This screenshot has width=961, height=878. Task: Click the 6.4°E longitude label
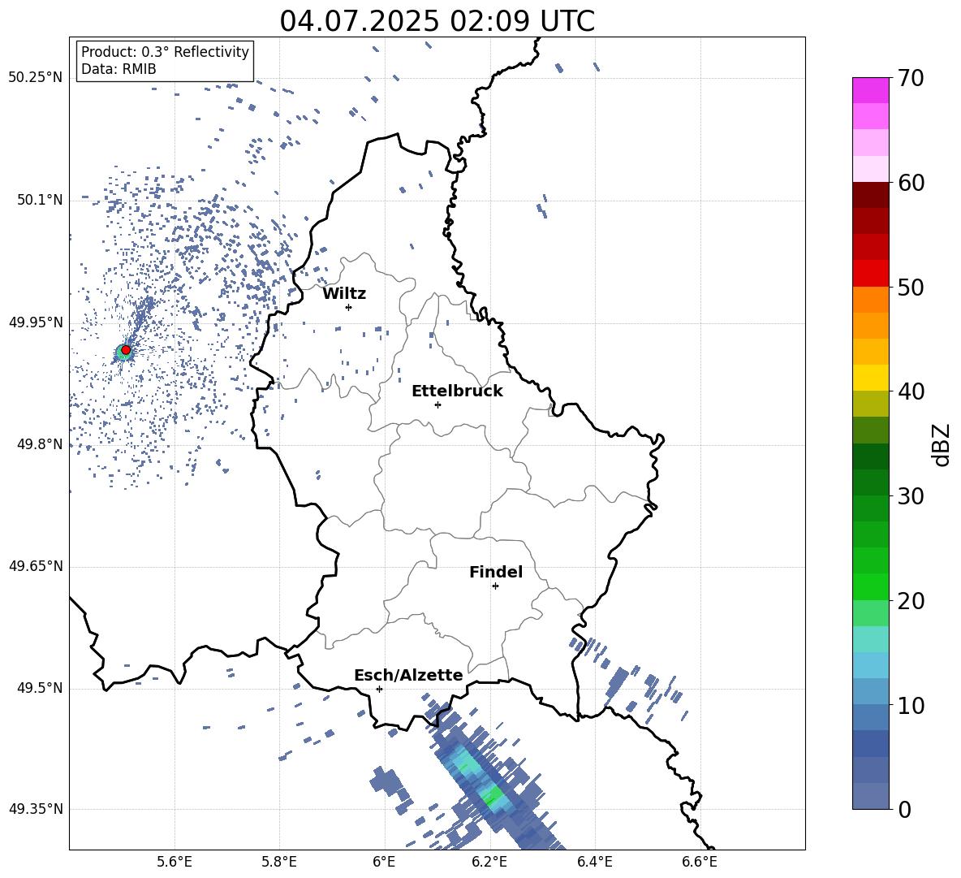[594, 862]
